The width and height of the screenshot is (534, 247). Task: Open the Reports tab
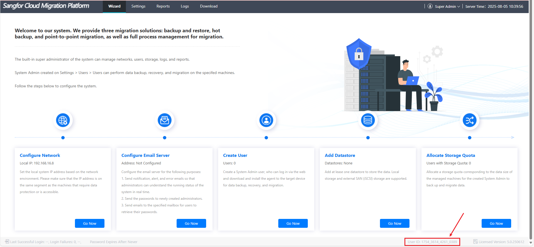pyautogui.click(x=163, y=6)
